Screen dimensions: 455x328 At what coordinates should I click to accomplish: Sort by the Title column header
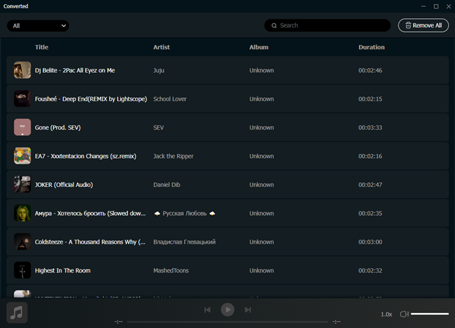click(x=42, y=47)
